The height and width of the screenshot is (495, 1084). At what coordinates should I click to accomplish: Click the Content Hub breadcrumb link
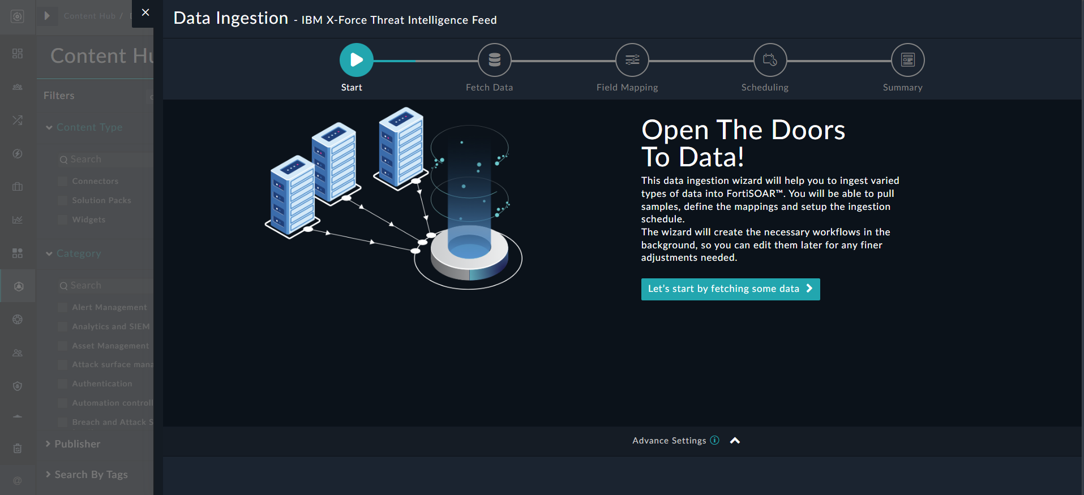[x=89, y=16]
